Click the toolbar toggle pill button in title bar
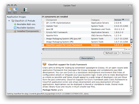Screen dimensions: 139x104 130,6
